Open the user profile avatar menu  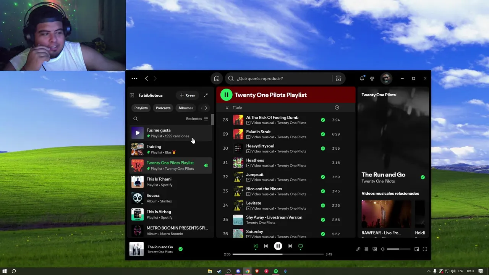[386, 78]
